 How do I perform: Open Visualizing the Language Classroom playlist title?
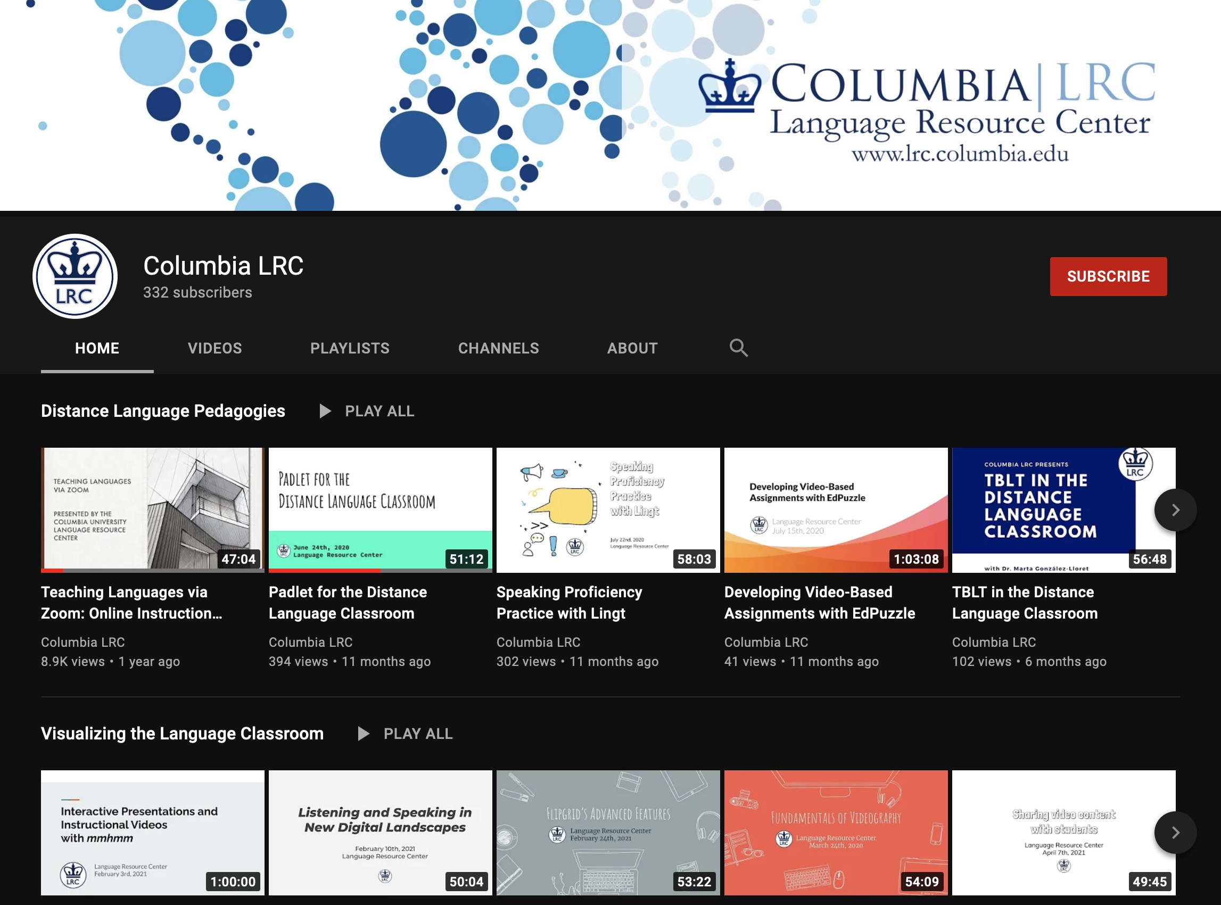click(x=183, y=734)
